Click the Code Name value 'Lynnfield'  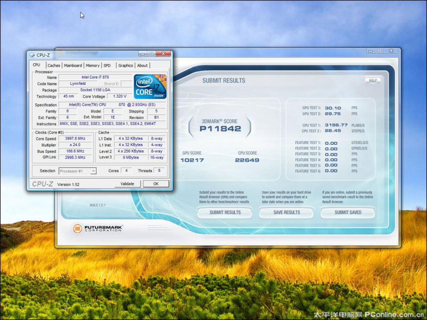[78, 84]
